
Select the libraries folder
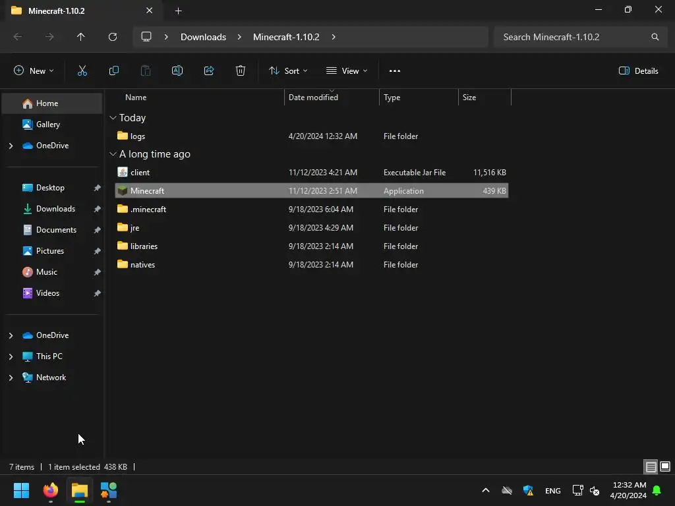[x=312, y=246]
